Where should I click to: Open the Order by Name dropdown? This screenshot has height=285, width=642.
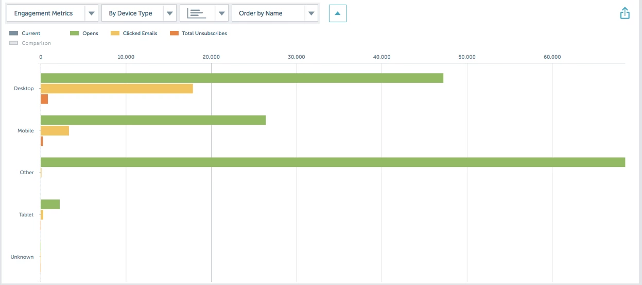tap(275, 13)
